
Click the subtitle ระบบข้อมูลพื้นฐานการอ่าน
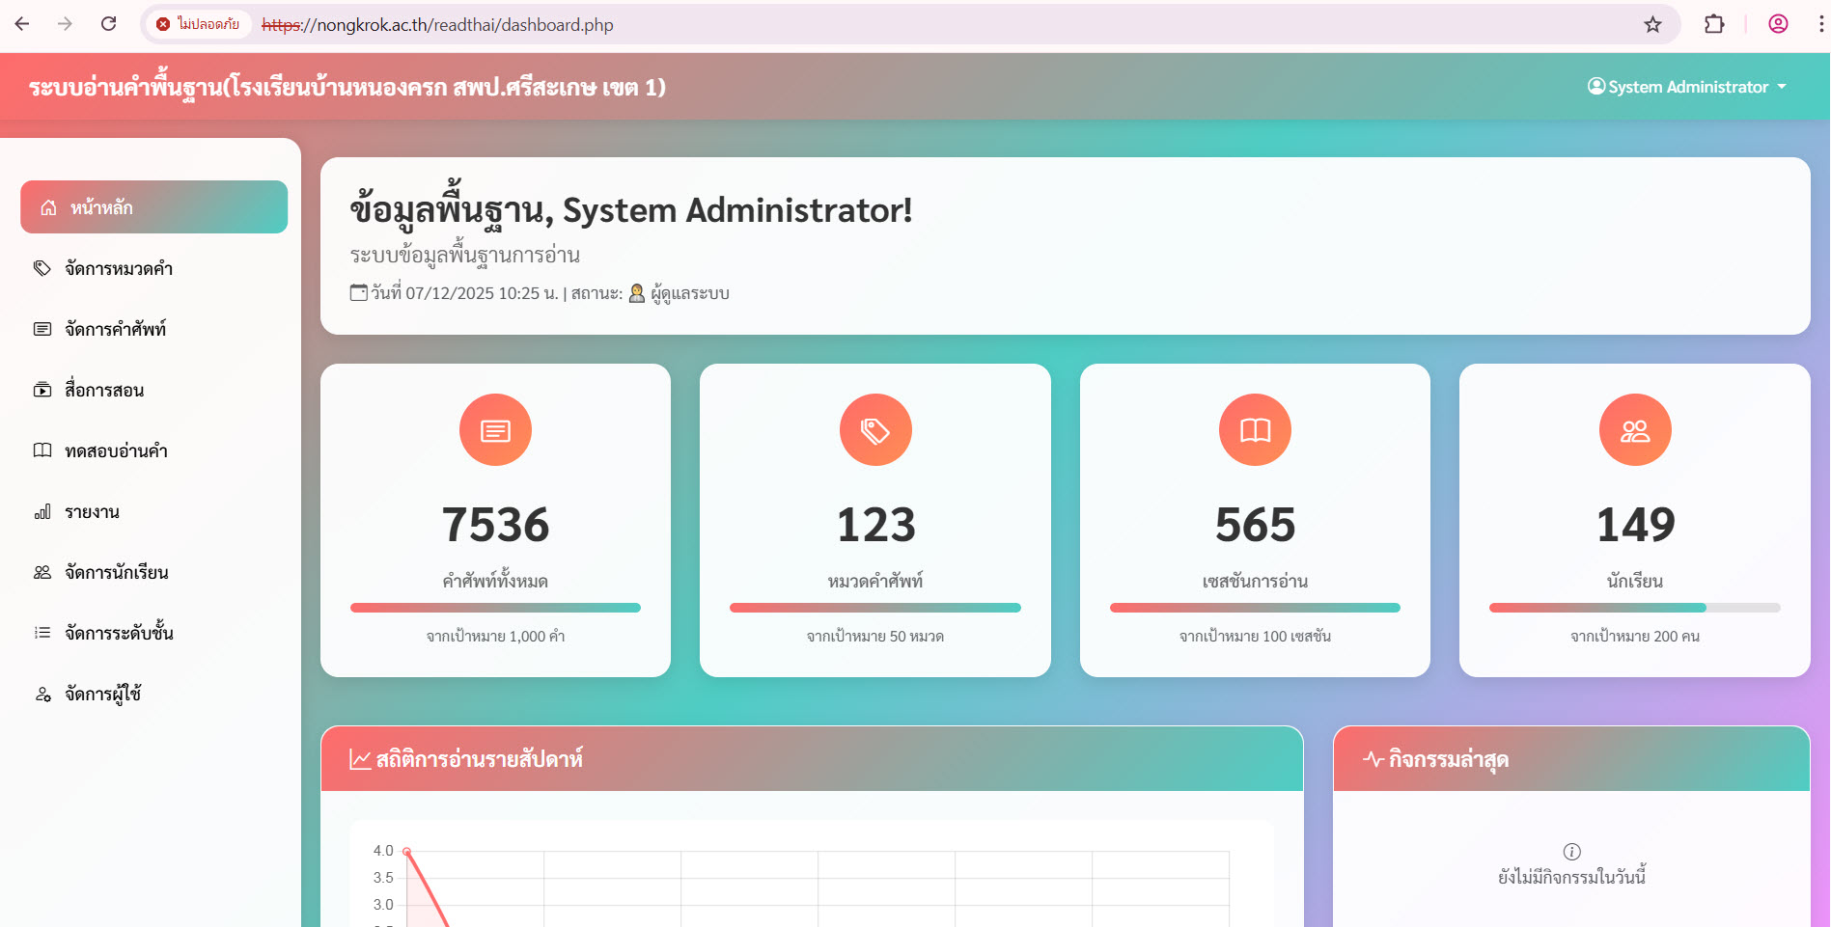coord(464,256)
